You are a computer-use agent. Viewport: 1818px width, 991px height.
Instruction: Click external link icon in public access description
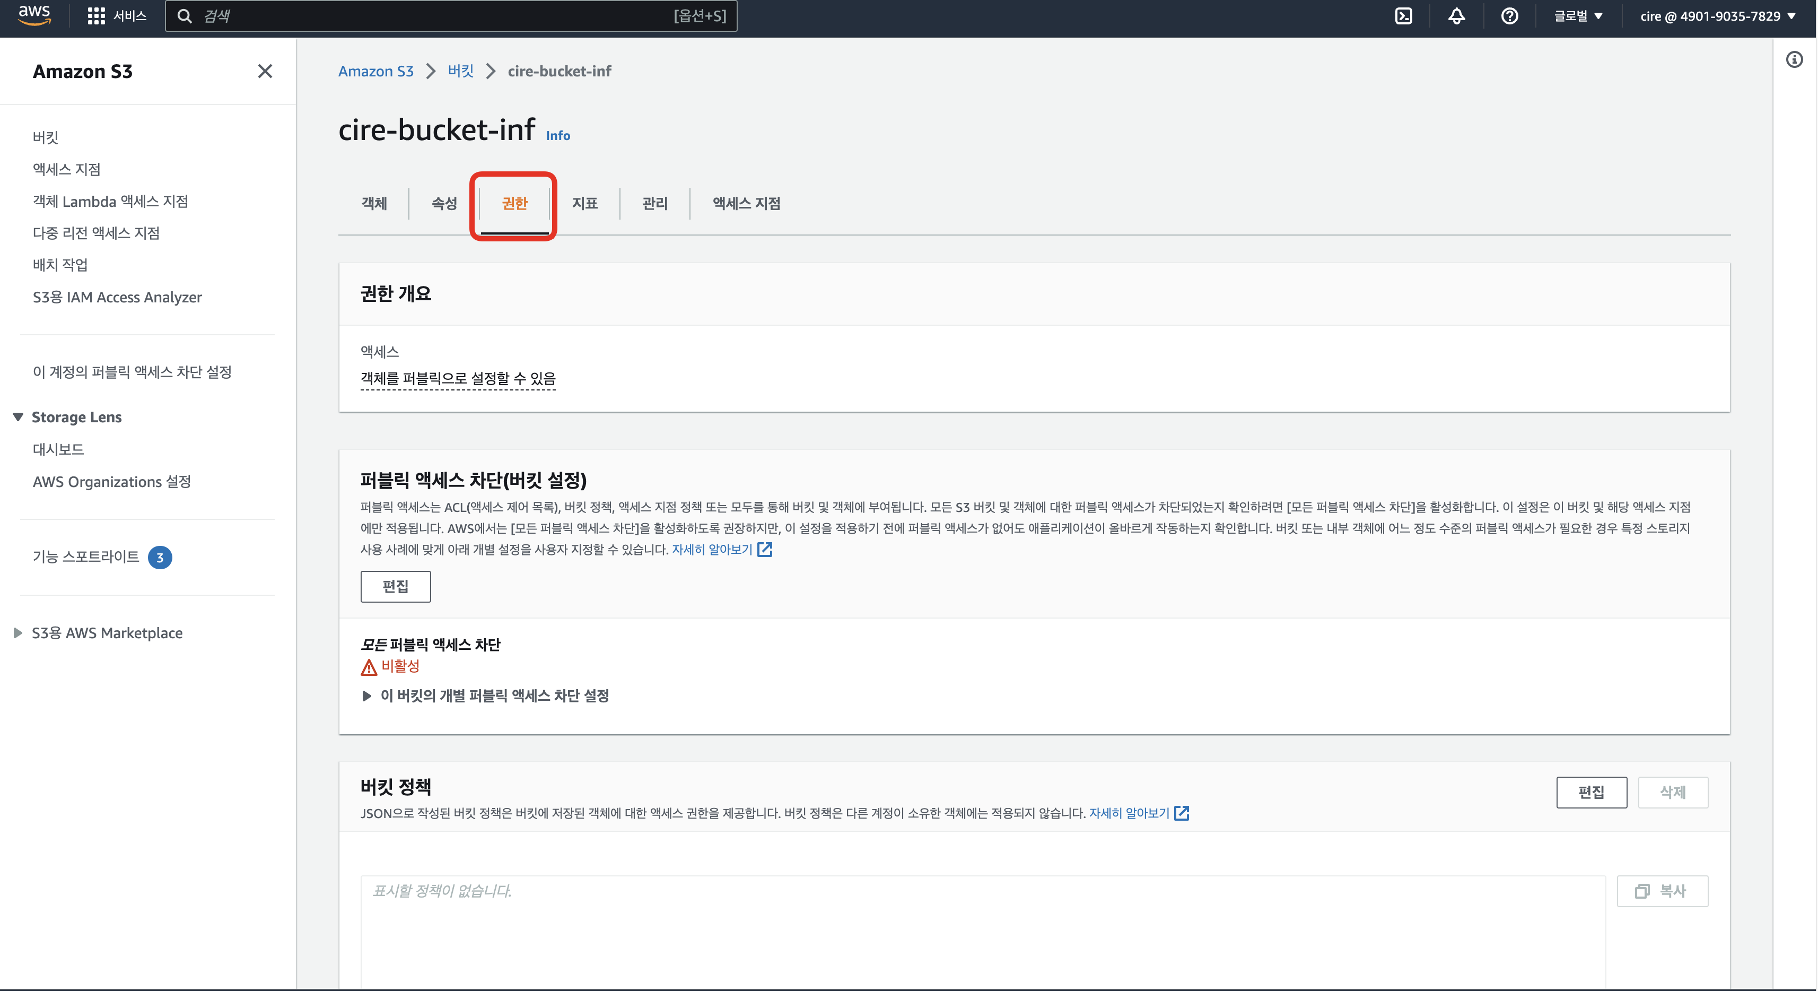(x=765, y=550)
